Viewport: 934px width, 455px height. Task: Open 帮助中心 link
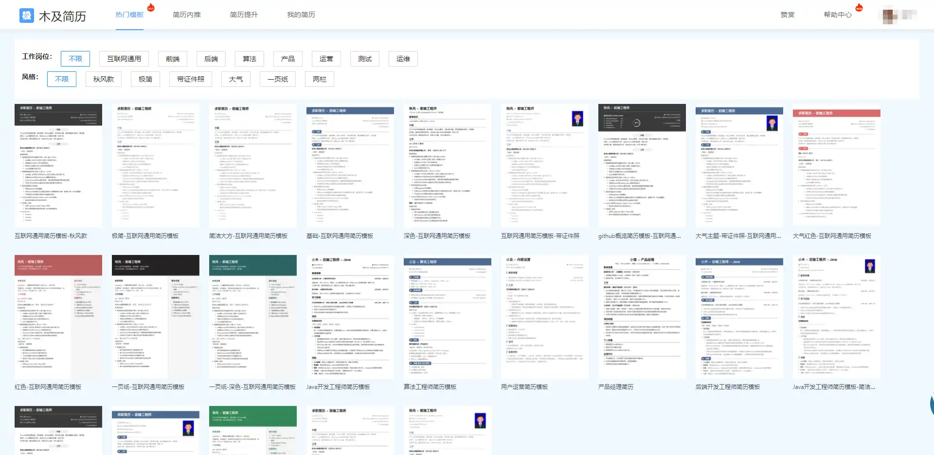pyautogui.click(x=838, y=15)
